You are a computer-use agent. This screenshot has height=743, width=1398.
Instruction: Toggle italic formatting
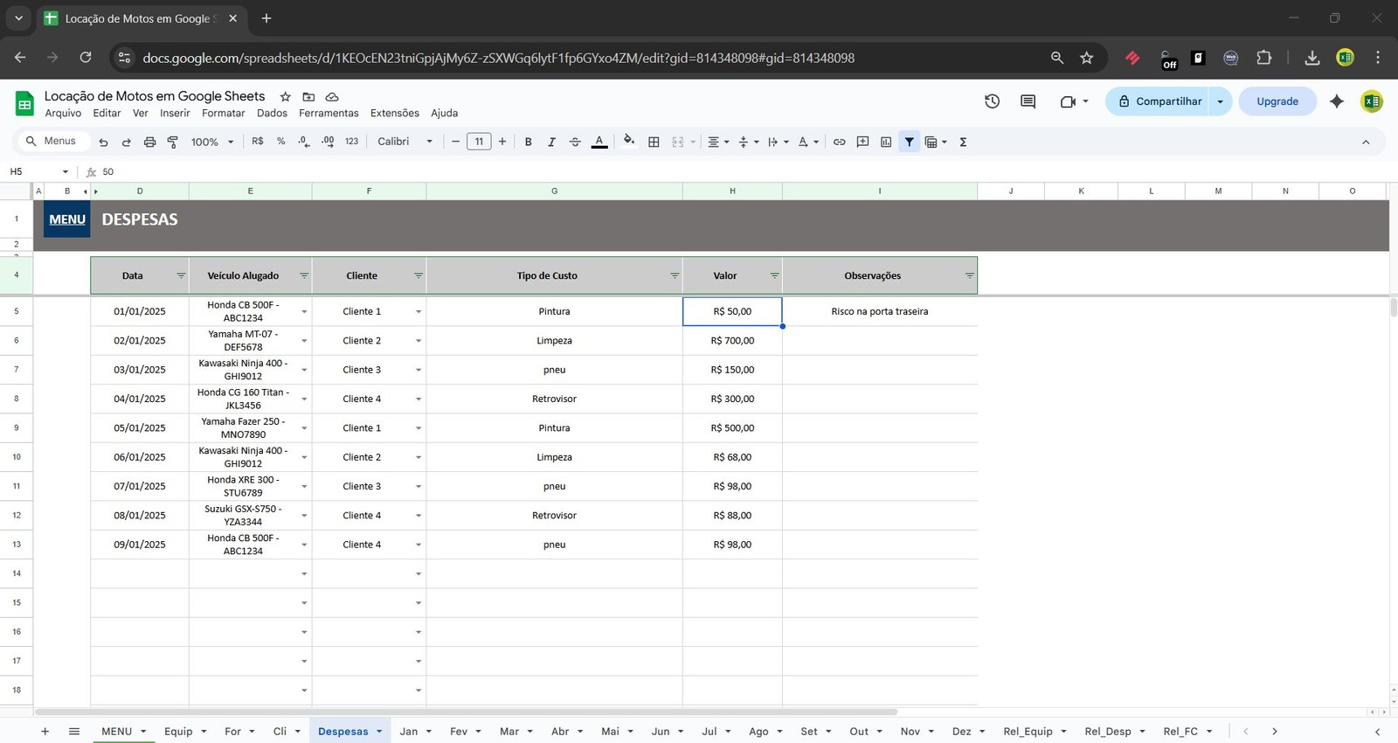pyautogui.click(x=551, y=142)
